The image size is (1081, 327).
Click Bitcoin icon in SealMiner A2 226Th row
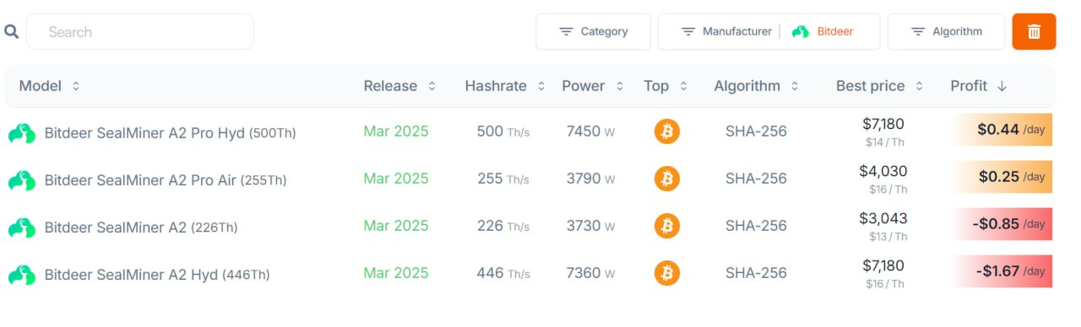[666, 226]
